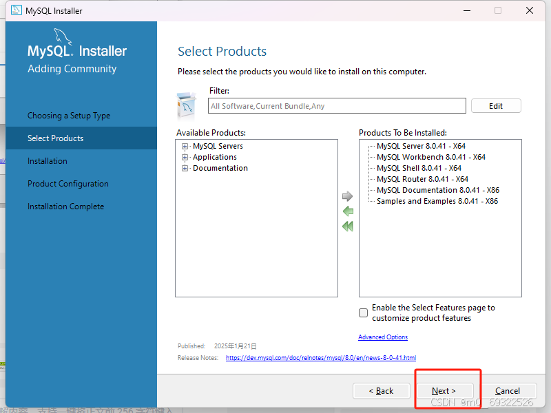Click the Next button
Screen dimensions: 551x413
pos(444,391)
